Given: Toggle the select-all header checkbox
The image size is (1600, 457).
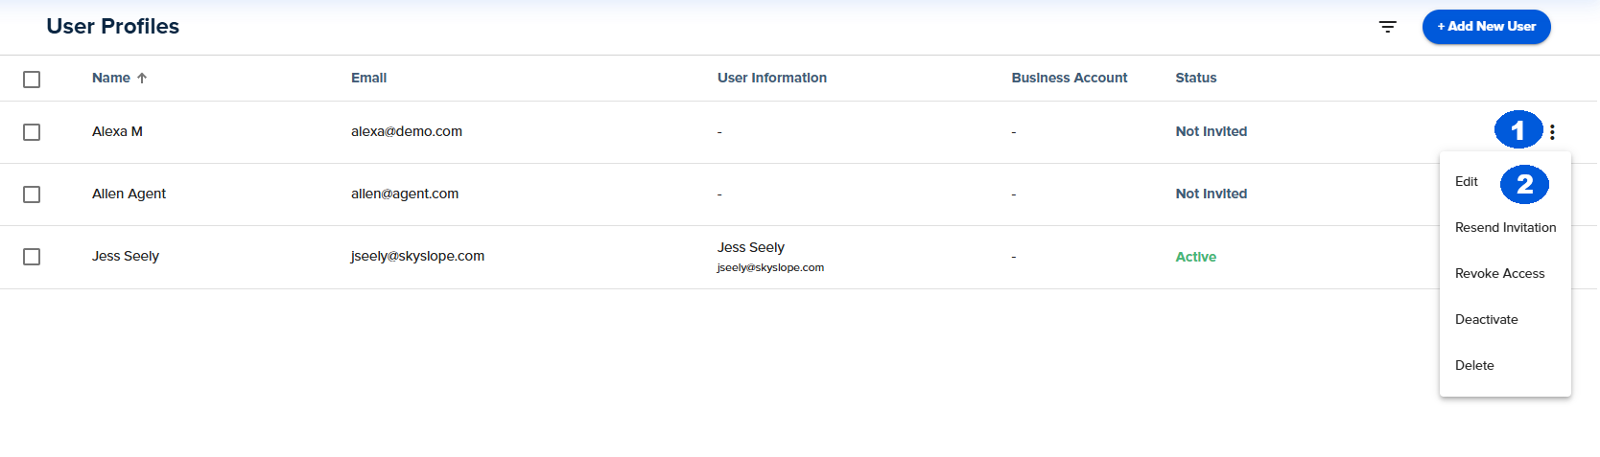Looking at the screenshot, I should coord(32,80).
